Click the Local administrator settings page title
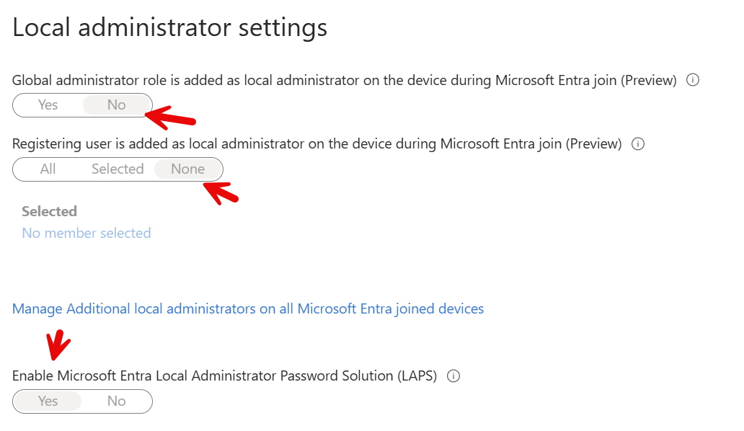 pyautogui.click(x=169, y=27)
